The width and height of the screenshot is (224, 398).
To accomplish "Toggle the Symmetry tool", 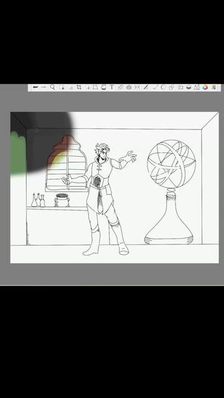I will pos(137,87).
